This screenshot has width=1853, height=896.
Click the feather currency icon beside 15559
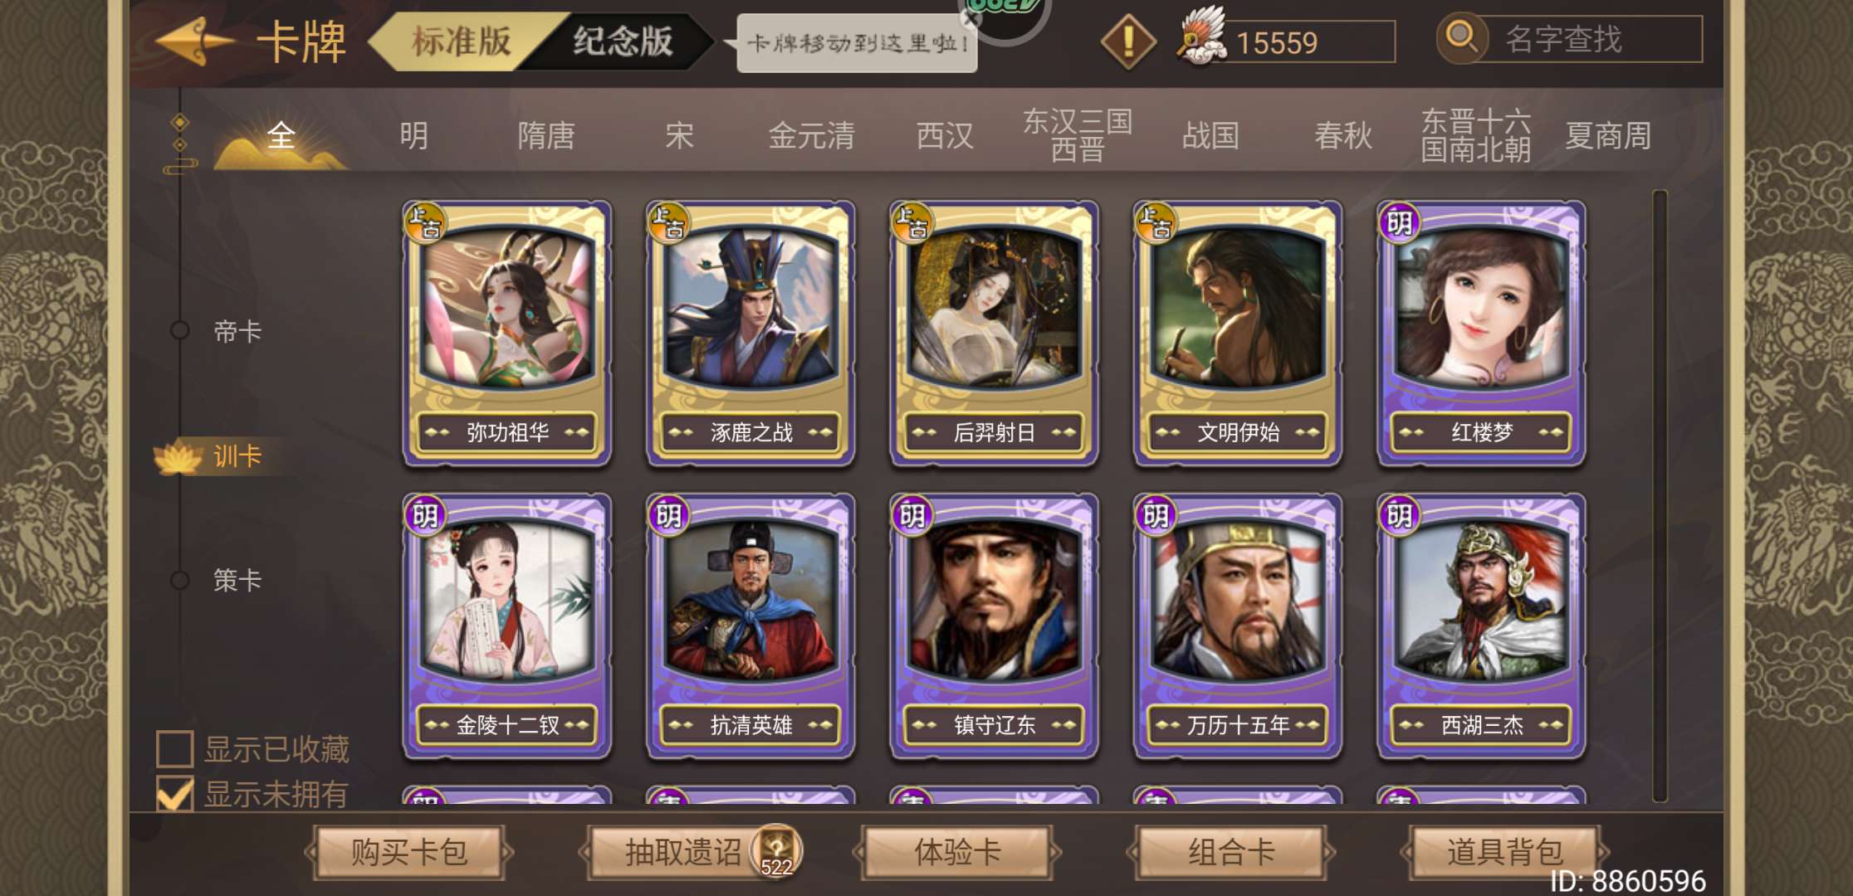pos(1200,36)
